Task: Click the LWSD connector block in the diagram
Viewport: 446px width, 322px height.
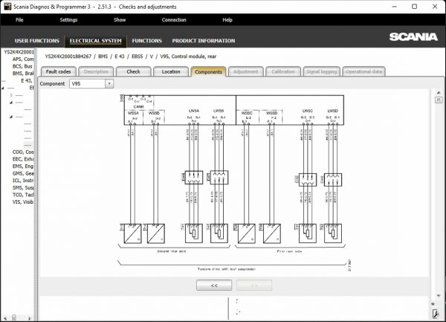Action: tap(334, 178)
